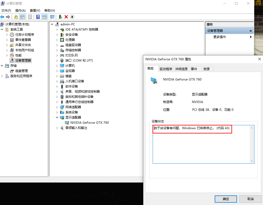Expand the 显示适配器 tree node

57,117
